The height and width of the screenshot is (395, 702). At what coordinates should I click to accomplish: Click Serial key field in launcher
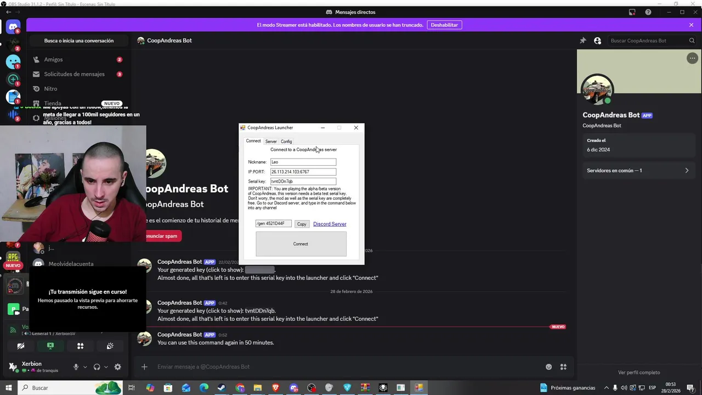tap(303, 181)
